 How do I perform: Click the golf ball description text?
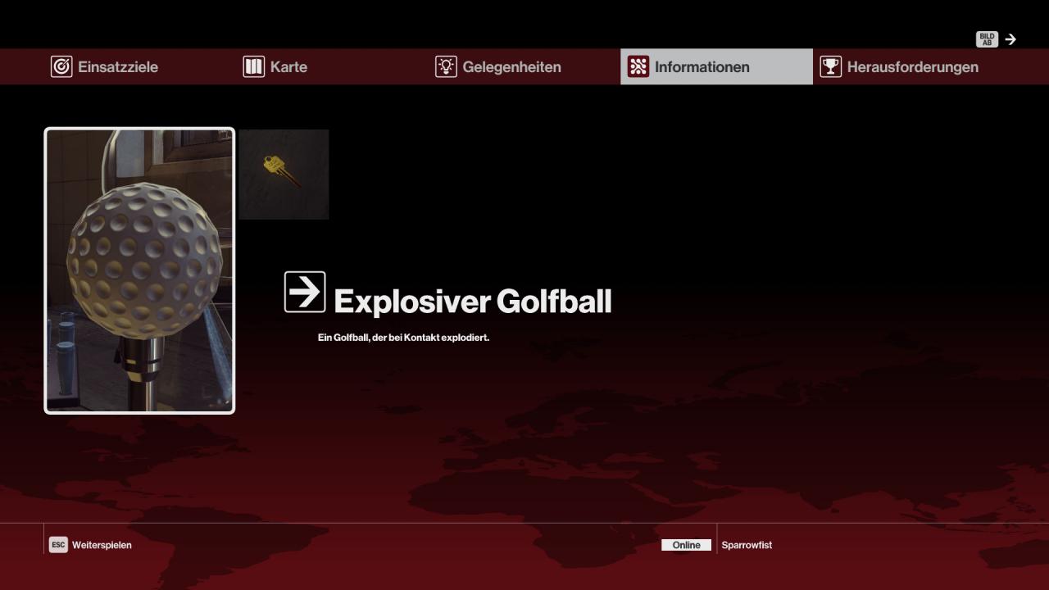point(403,338)
